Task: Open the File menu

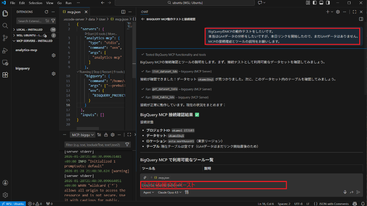Action: [x=13, y=3]
